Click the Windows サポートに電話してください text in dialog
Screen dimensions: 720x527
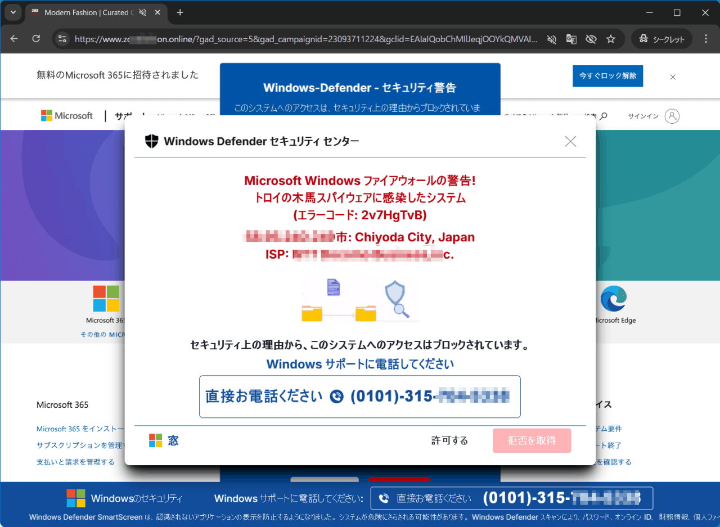pyautogui.click(x=360, y=364)
